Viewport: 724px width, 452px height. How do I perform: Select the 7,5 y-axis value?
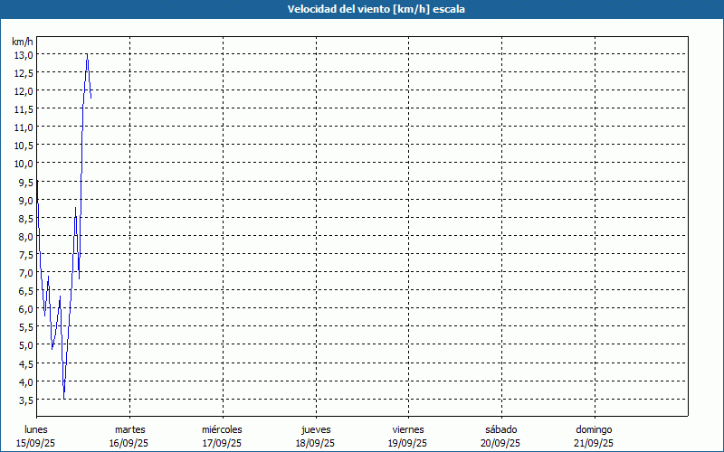click(26, 255)
